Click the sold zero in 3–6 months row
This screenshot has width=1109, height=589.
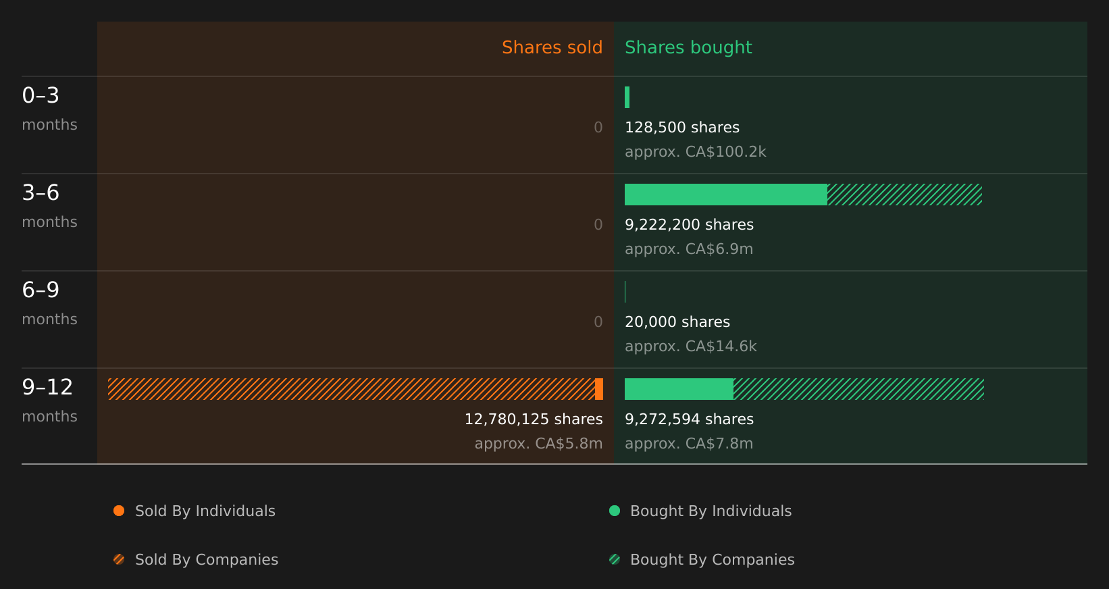pos(598,225)
